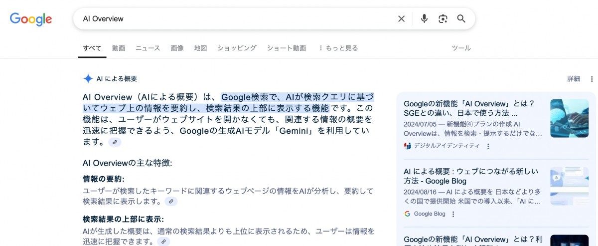Click source link icon under 情報の要約
Image resolution: width=598 pixels, height=246 pixels.
(171, 202)
